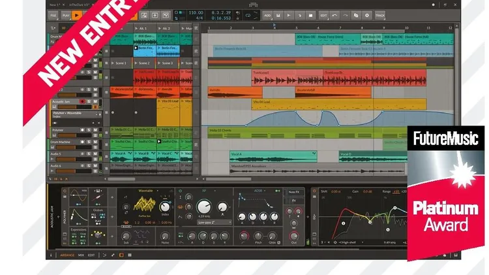The width and height of the screenshot is (489, 275).
Task: Click the orange transport play button
Action: point(77,15)
